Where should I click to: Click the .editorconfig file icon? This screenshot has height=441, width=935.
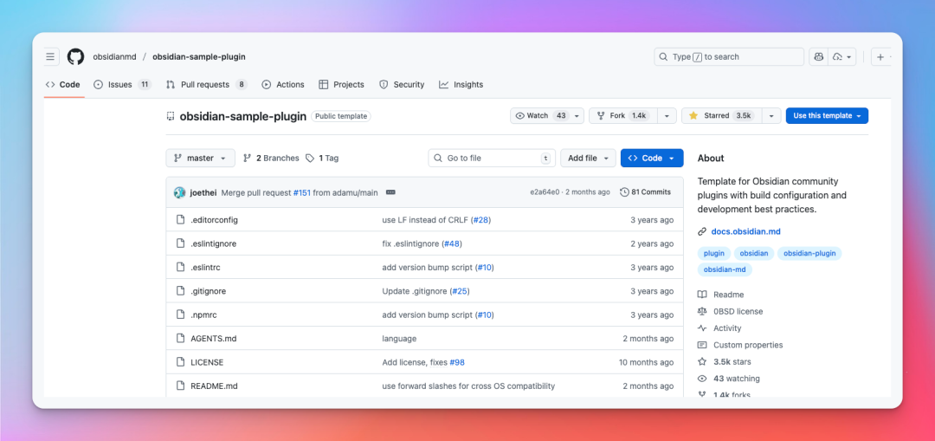click(x=181, y=219)
